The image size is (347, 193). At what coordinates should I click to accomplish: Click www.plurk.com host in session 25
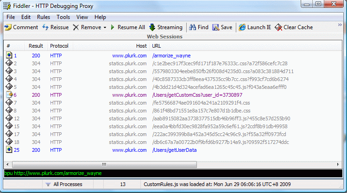(x=129, y=150)
